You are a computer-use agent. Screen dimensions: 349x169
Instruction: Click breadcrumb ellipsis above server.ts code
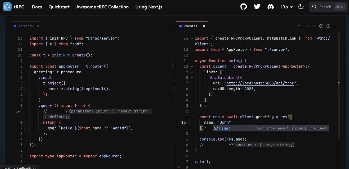(x=31, y=33)
